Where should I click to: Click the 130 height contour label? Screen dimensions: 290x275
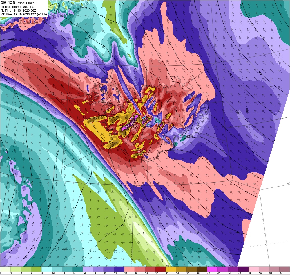click(x=122, y=27)
